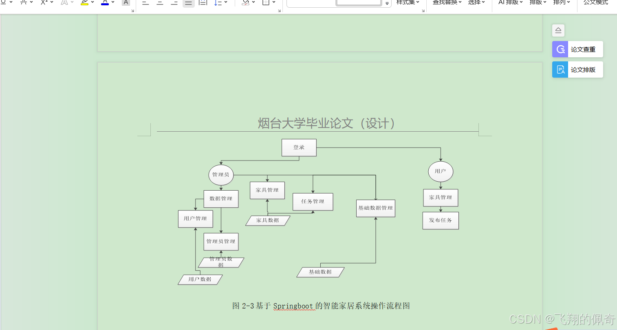
Task: Switch to 公文模式
Action: tap(596, 2)
